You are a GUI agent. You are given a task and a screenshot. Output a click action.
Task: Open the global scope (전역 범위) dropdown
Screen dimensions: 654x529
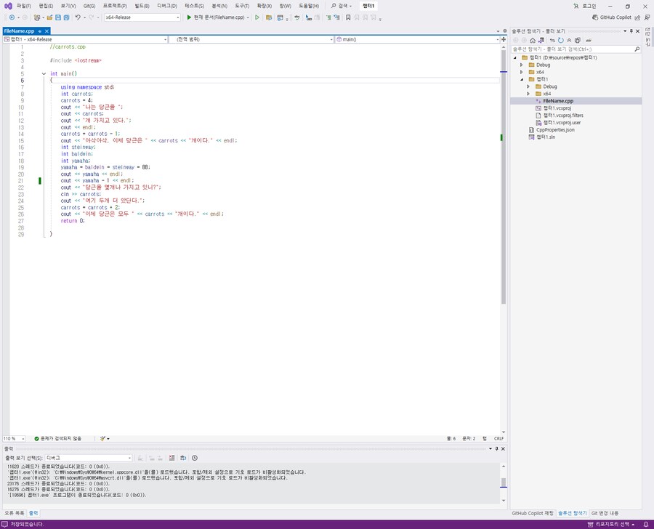pos(251,39)
